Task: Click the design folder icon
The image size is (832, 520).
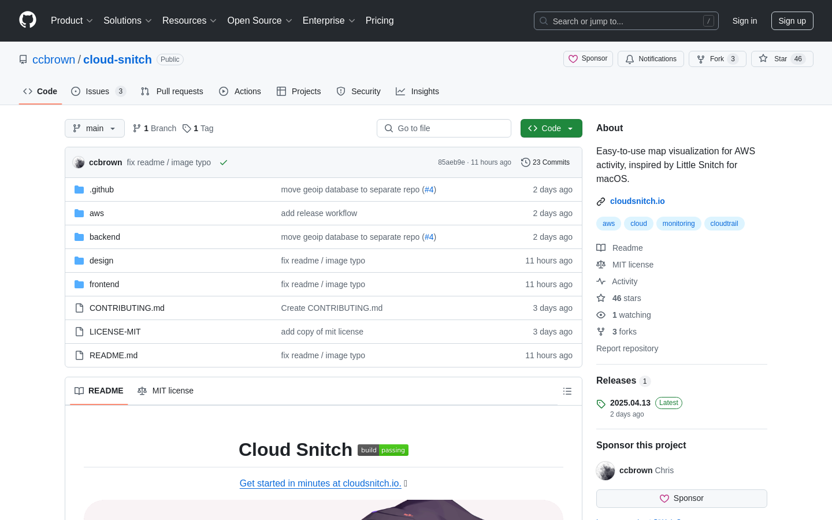Action: pyautogui.click(x=79, y=261)
